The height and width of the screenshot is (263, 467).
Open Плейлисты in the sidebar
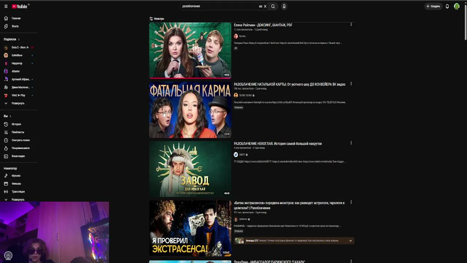point(18,132)
